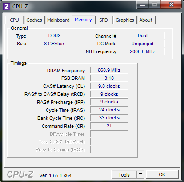Select Bank Cycle Time value 33 clocks
Image resolution: width=184 pixels, height=182 pixels.
(109, 118)
